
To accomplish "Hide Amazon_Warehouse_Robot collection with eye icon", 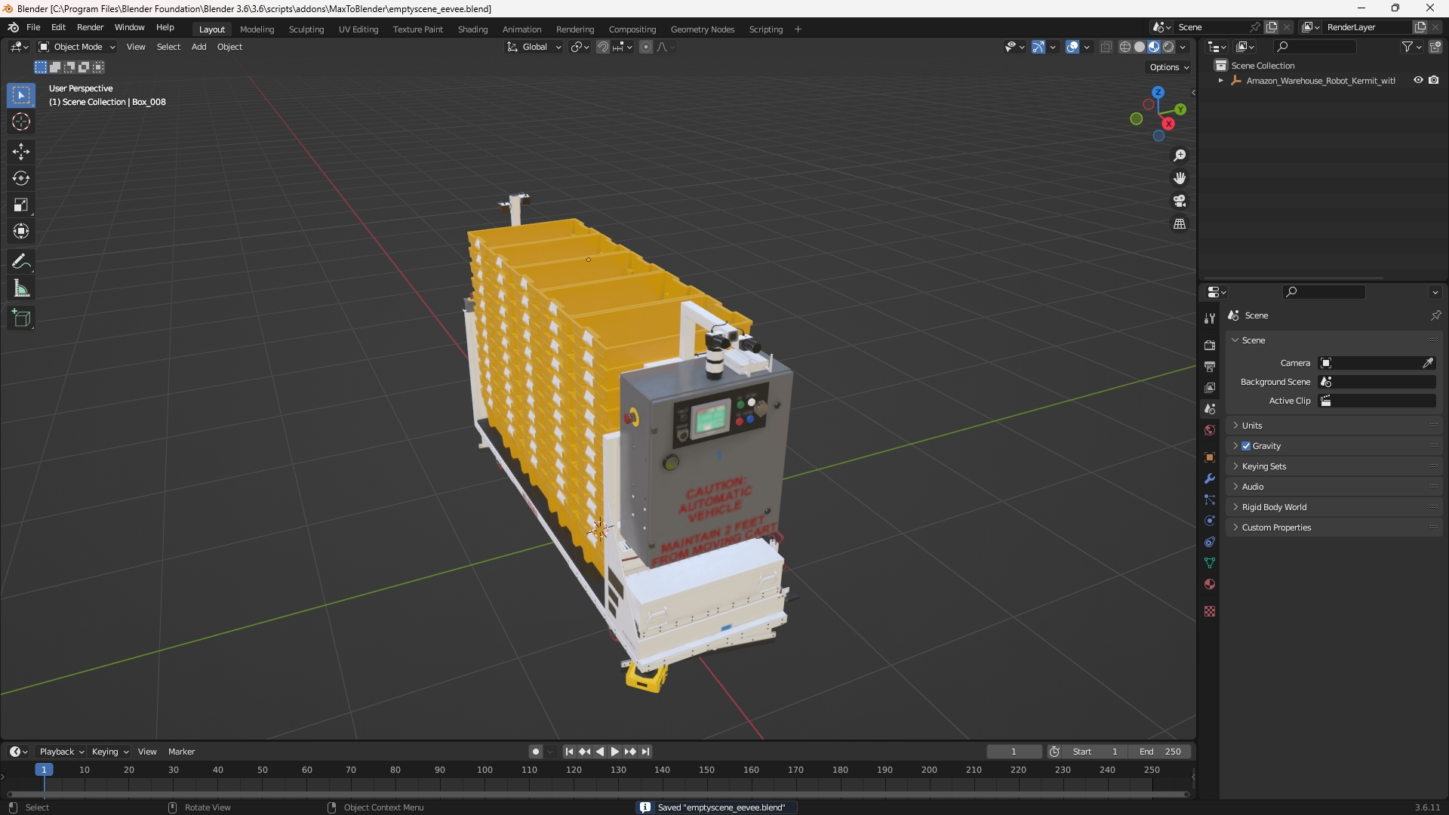I will coord(1418,80).
